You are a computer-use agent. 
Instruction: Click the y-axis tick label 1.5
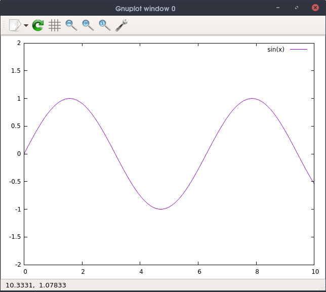coord(15,71)
